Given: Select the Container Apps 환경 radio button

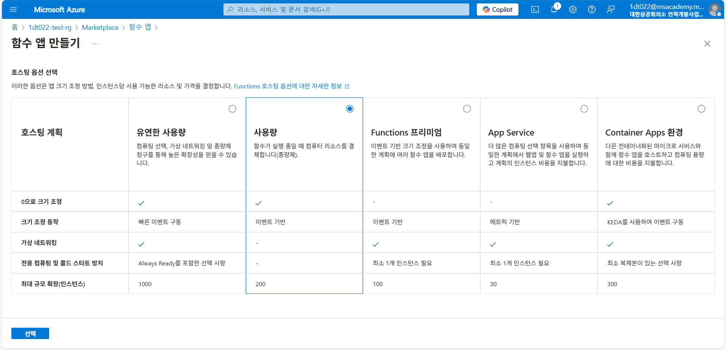Looking at the screenshot, I should (x=701, y=109).
